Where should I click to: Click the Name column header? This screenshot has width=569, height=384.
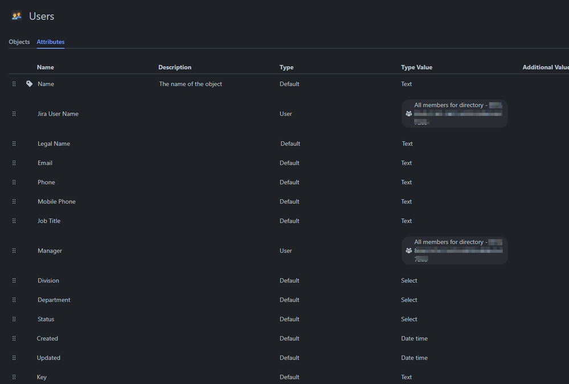click(x=46, y=67)
